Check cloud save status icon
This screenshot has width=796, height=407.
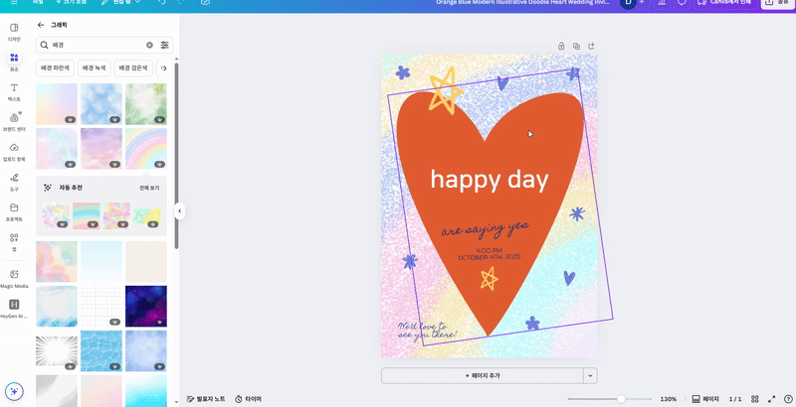point(206,3)
